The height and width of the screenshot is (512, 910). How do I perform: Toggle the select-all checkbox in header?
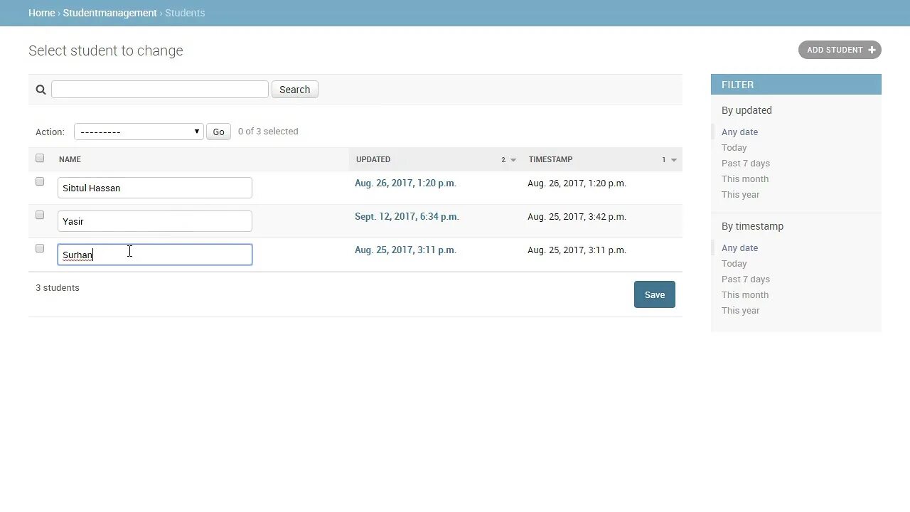click(40, 158)
